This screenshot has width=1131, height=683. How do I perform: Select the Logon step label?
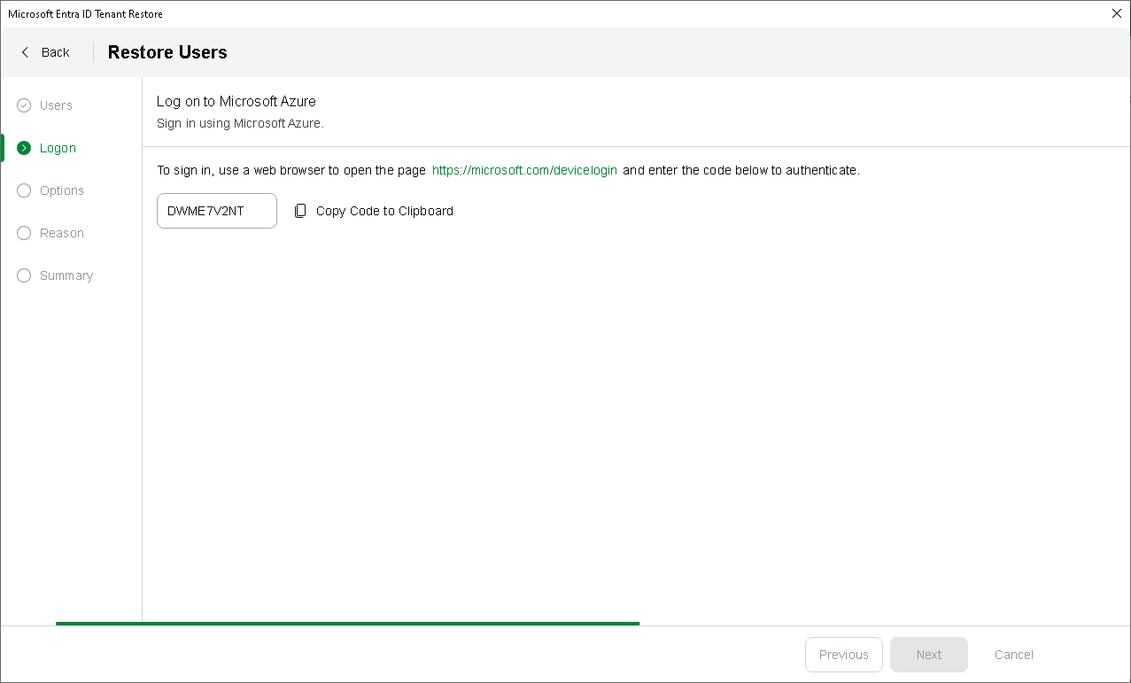[x=58, y=148]
